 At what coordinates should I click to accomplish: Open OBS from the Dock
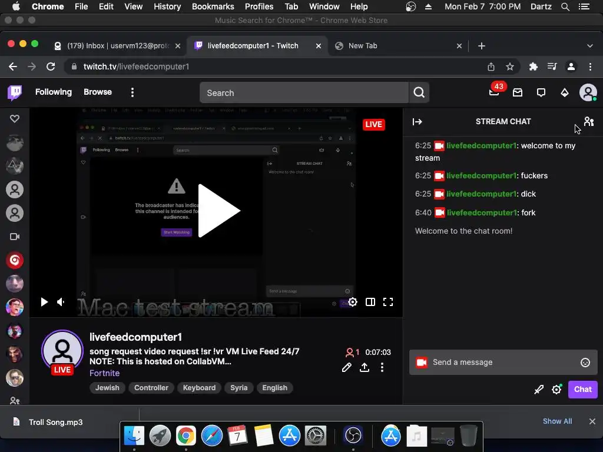pos(353,436)
